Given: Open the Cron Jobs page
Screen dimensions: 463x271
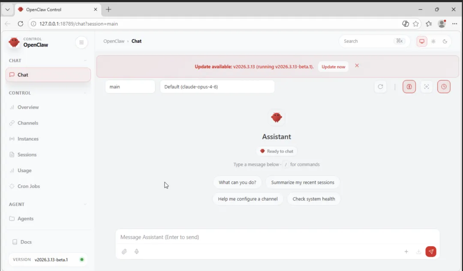Looking at the screenshot, I should pos(48,186).
